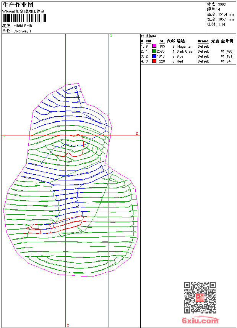Open the 6xiu.com watermark link

point(200,321)
